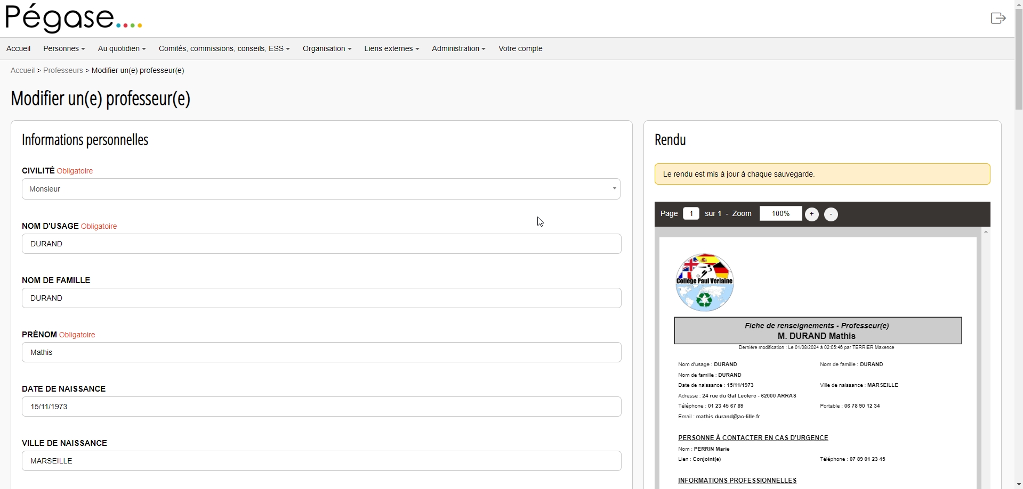This screenshot has height=489, width=1023.
Task: Click email mathis.durand@ac-lille.fr in preview
Action: (728, 417)
